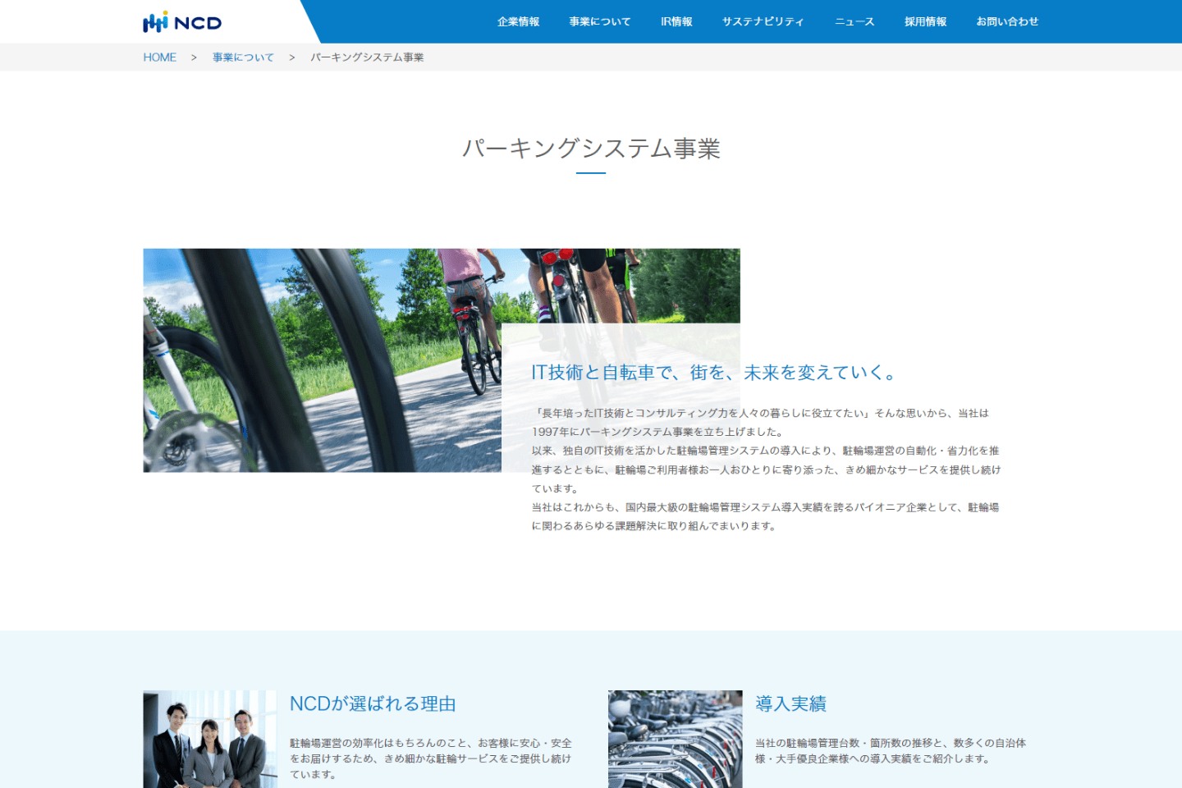Image resolution: width=1182 pixels, height=788 pixels.
Task: Click 事業について in the breadcrumb trail
Action: (x=243, y=57)
